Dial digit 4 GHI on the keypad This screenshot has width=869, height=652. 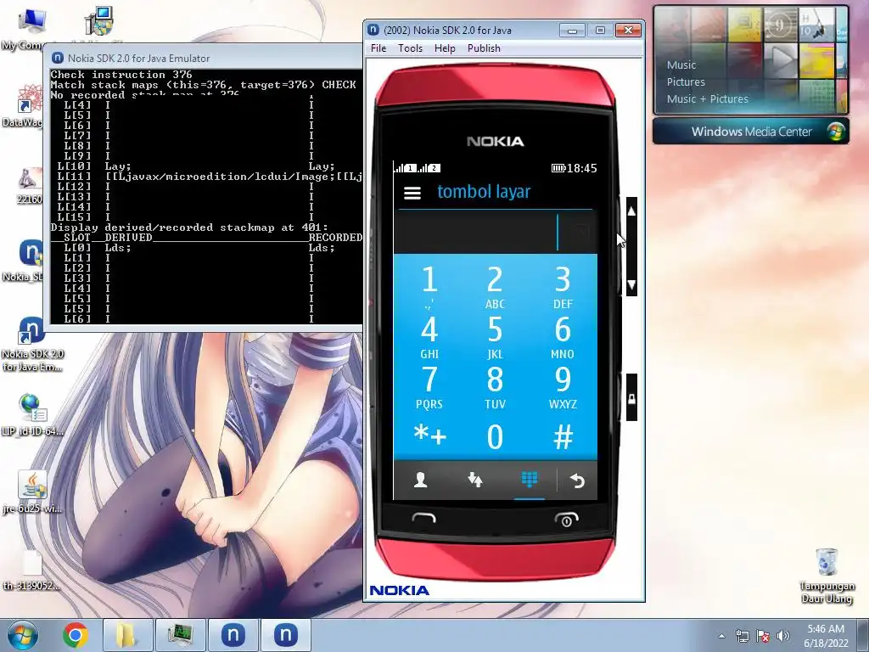click(x=429, y=336)
